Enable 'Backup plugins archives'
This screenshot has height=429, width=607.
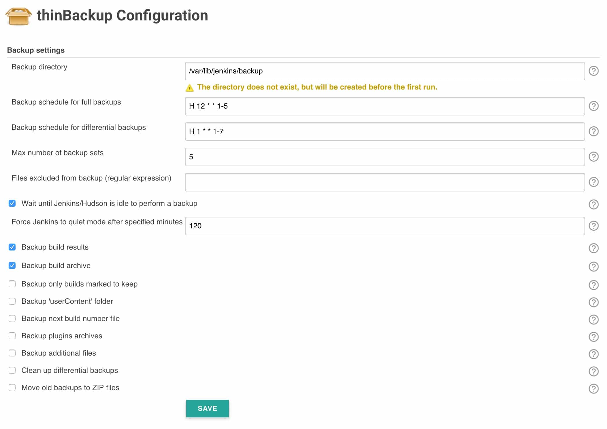pos(12,336)
